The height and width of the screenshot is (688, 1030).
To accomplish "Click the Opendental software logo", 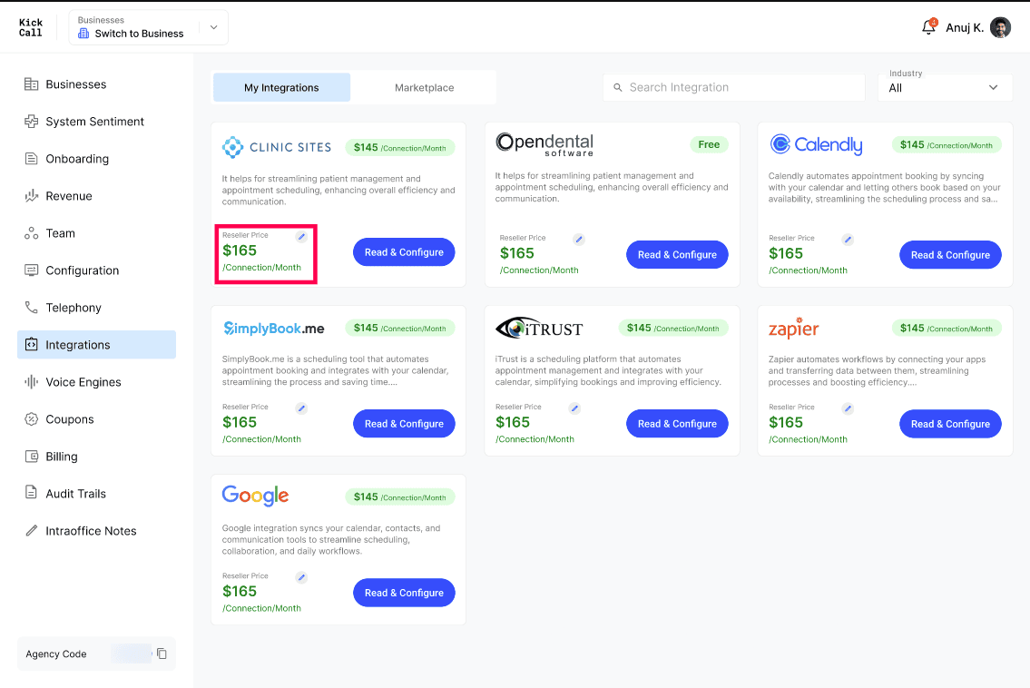I will (544, 144).
